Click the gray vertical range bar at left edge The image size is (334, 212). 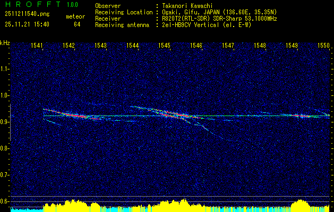10,122
